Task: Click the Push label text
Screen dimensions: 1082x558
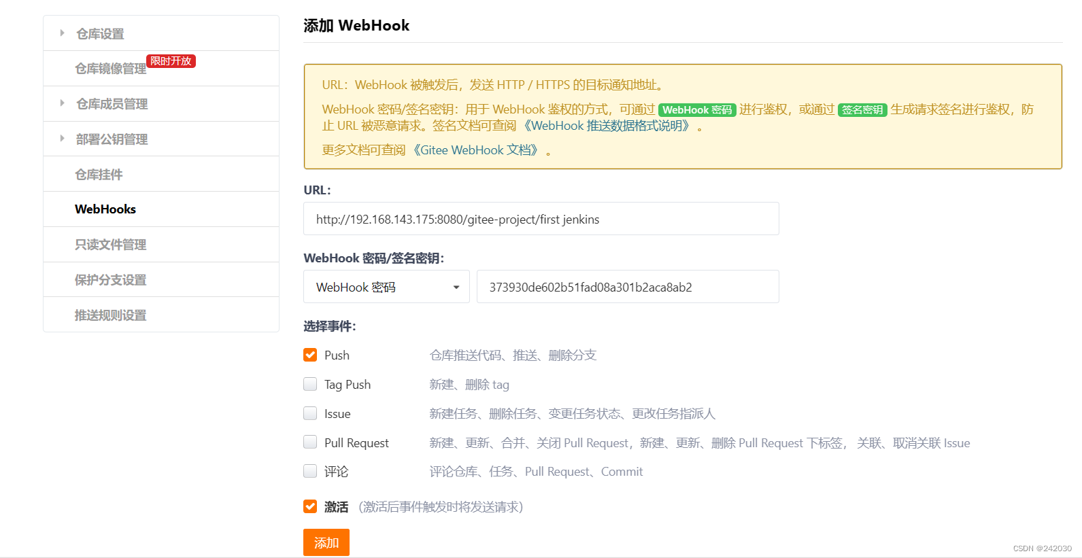Action: tap(337, 355)
